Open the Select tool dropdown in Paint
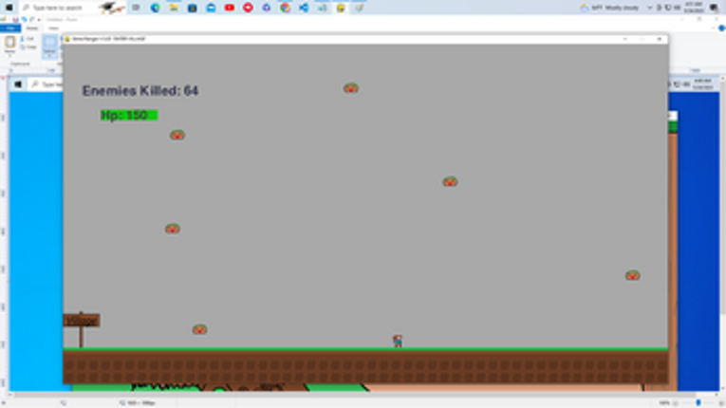 tap(49, 56)
